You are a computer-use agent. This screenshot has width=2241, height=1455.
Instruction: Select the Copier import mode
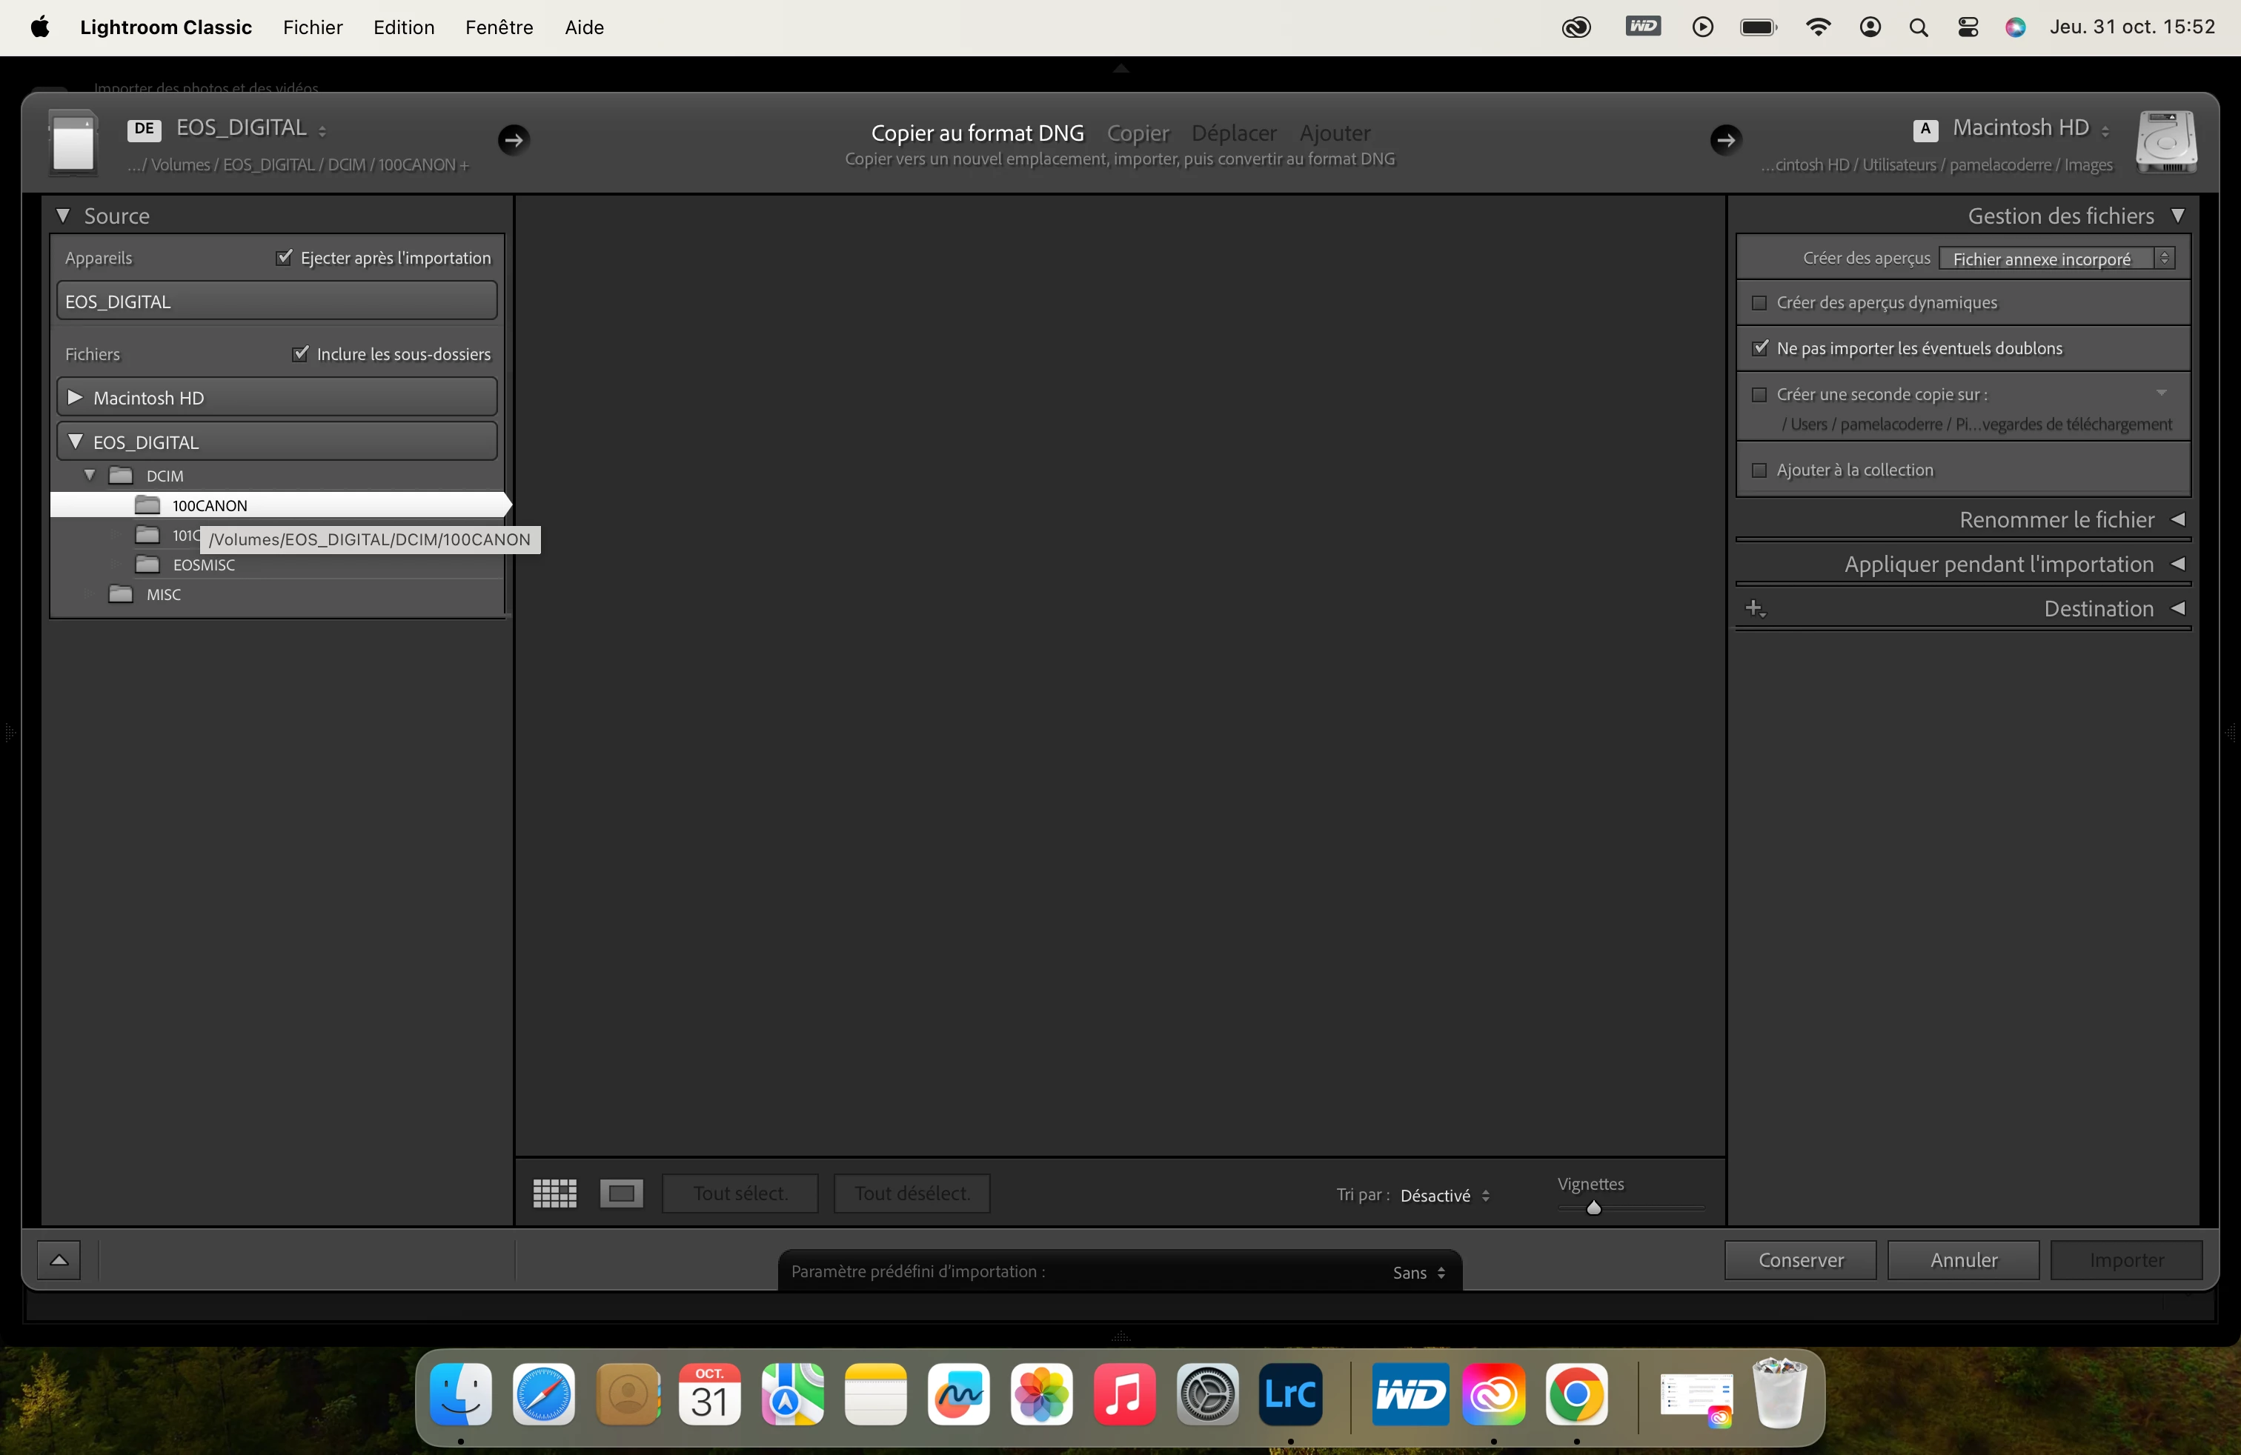1138,133
